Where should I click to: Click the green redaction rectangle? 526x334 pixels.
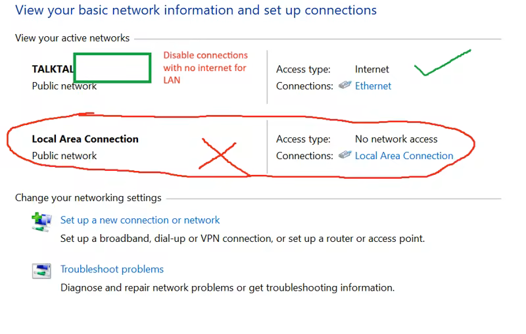(112, 68)
